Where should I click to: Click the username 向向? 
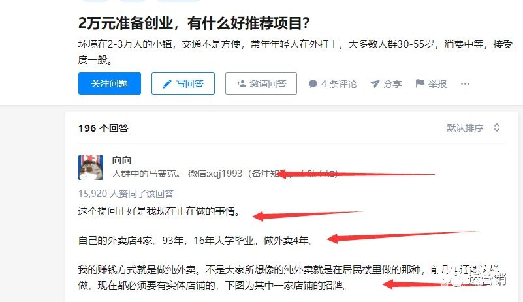click(x=121, y=160)
